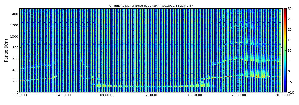
Task: Click the 800 range tick label
Action: pyautogui.click(x=15, y=47)
